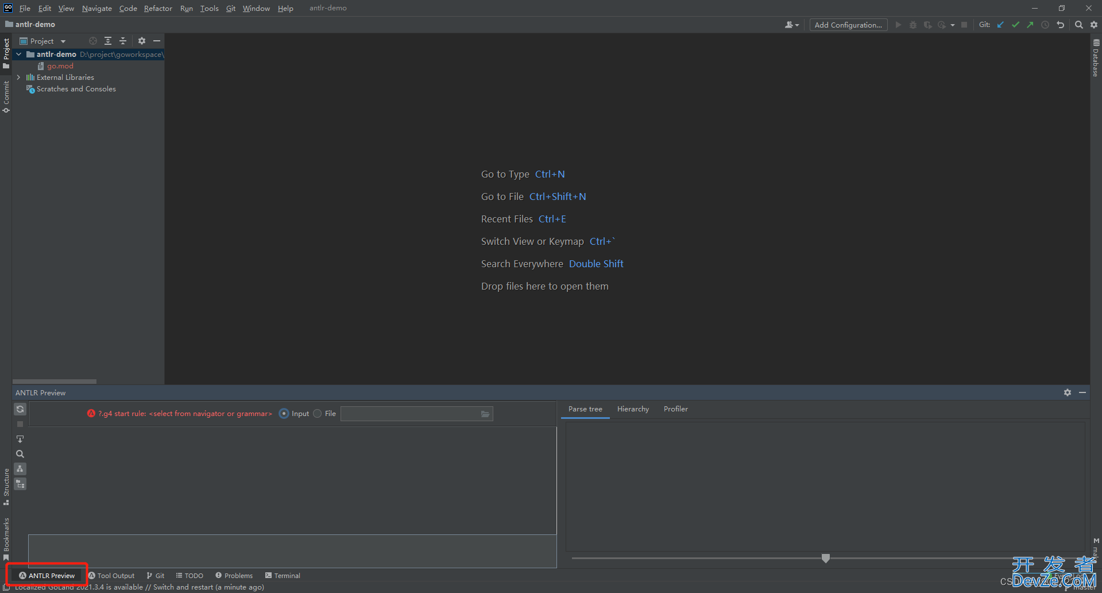
Task: Select the File radio button
Action: coord(318,414)
